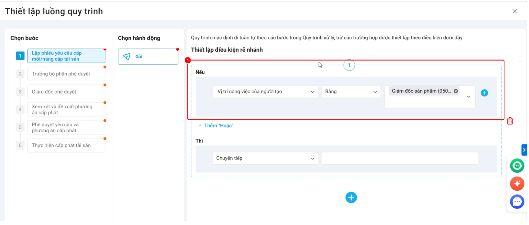The height and width of the screenshot is (225, 529).
Task: Select step Thực hiện cấp phát tài sản
Action: click(66, 146)
